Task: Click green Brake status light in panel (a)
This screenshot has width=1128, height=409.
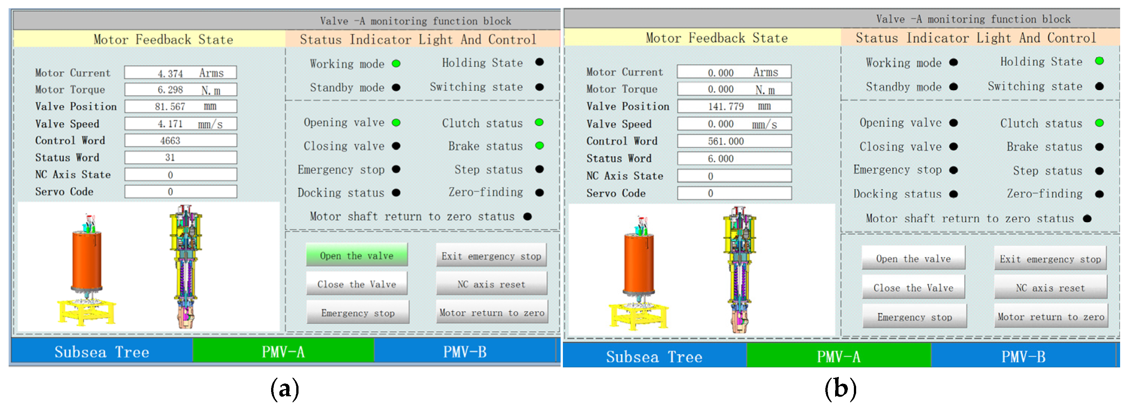Action: [540, 145]
